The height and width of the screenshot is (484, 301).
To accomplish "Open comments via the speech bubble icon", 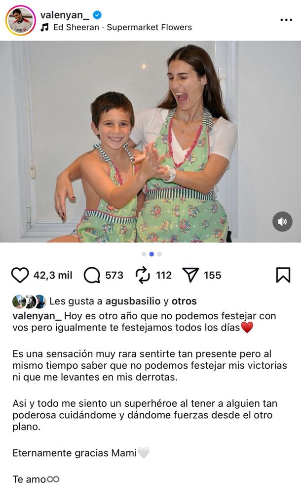I will [x=92, y=275].
